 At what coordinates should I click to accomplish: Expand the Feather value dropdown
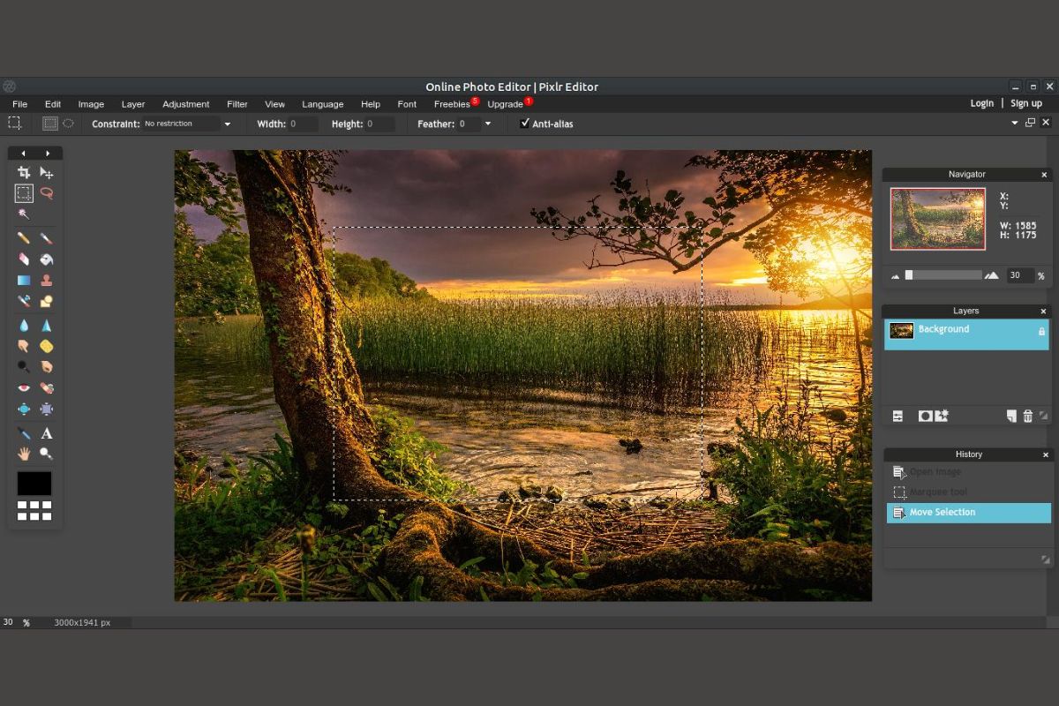487,124
